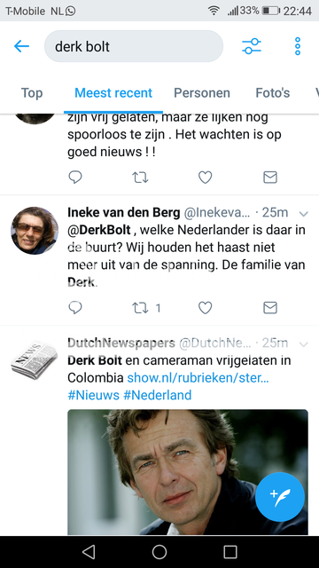Open the three-dot overflow menu
The height and width of the screenshot is (568, 319).
click(x=298, y=46)
